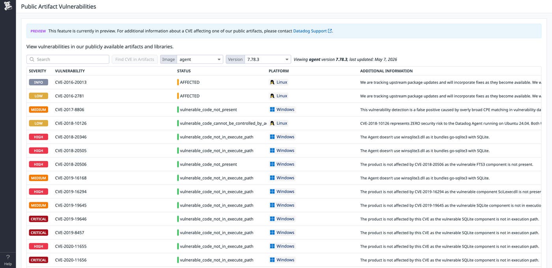This screenshot has height=268, width=552.
Task: Click CRITICAL severity badge for CVE-2019-19646
Action: click(39, 219)
